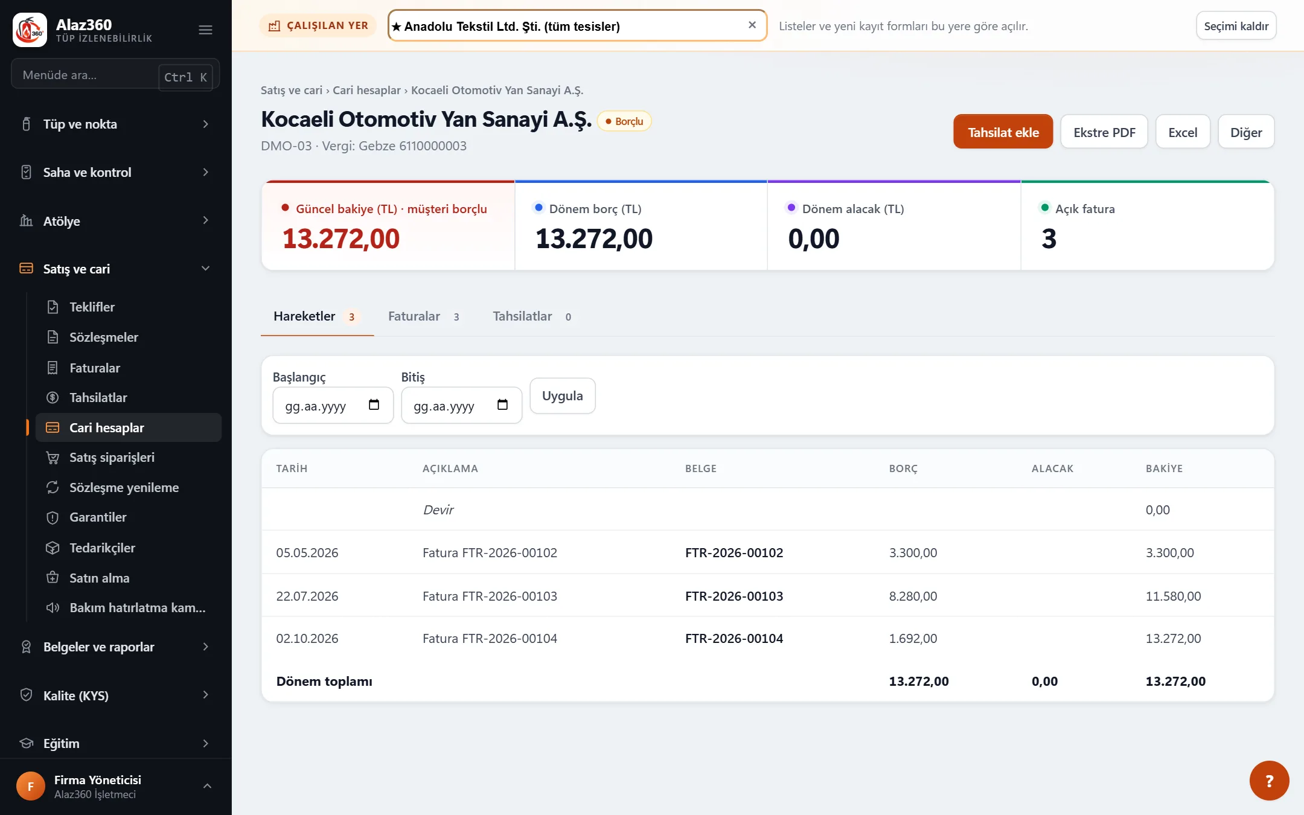Go to Cari hesaplar breadcrumb link
The image size is (1304, 815).
(366, 90)
